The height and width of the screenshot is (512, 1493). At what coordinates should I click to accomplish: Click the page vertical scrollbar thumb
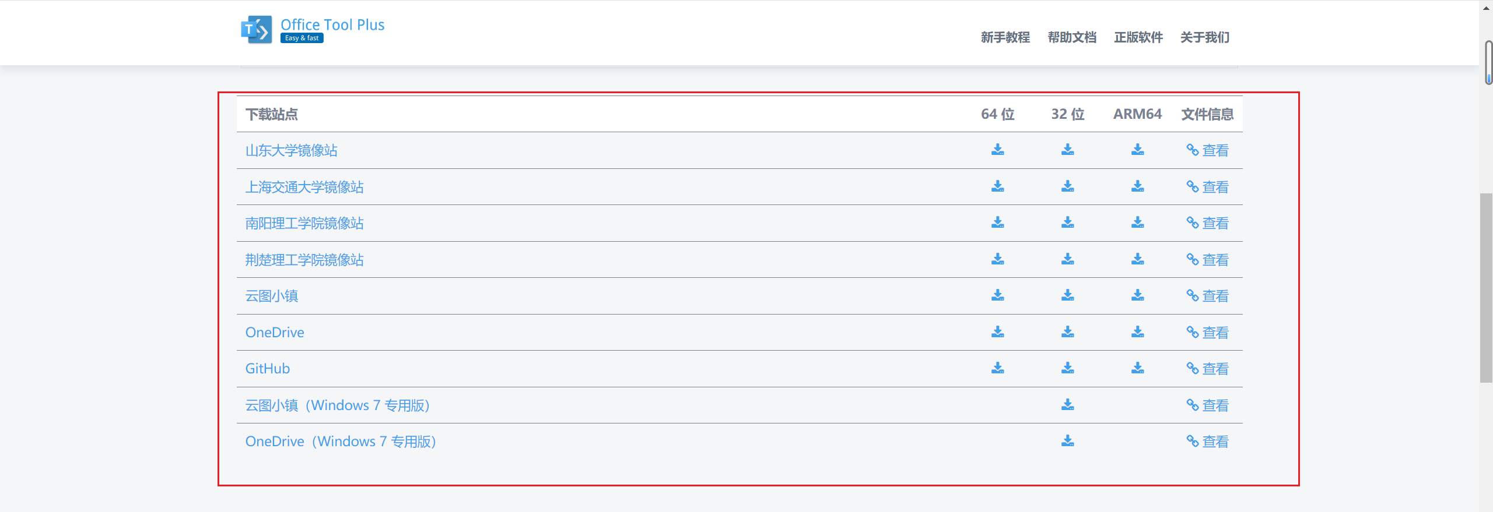coord(1487,288)
